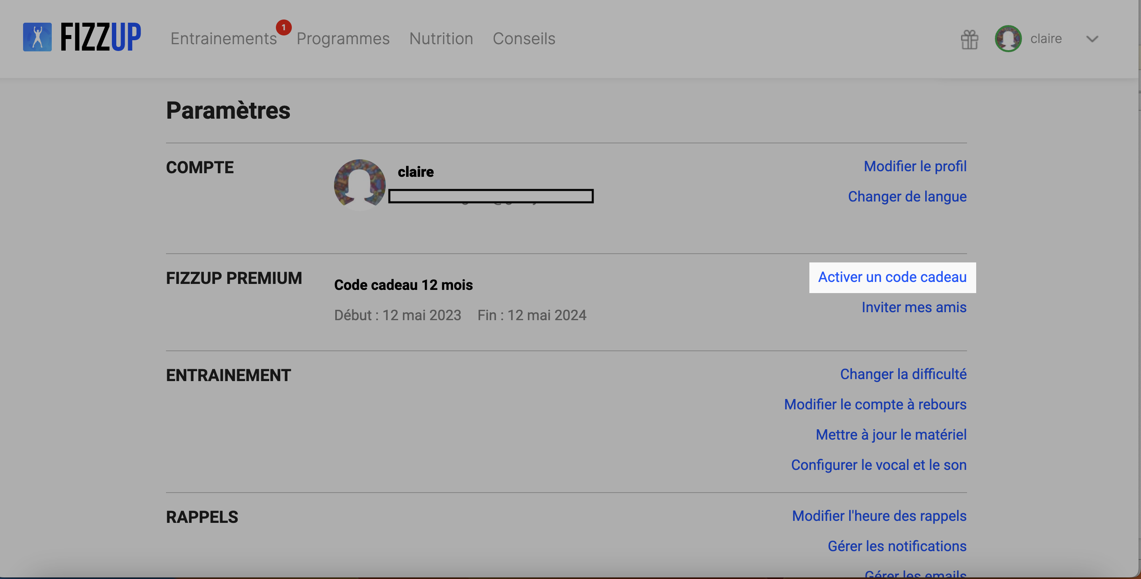Open the Programmes menu

pyautogui.click(x=343, y=39)
